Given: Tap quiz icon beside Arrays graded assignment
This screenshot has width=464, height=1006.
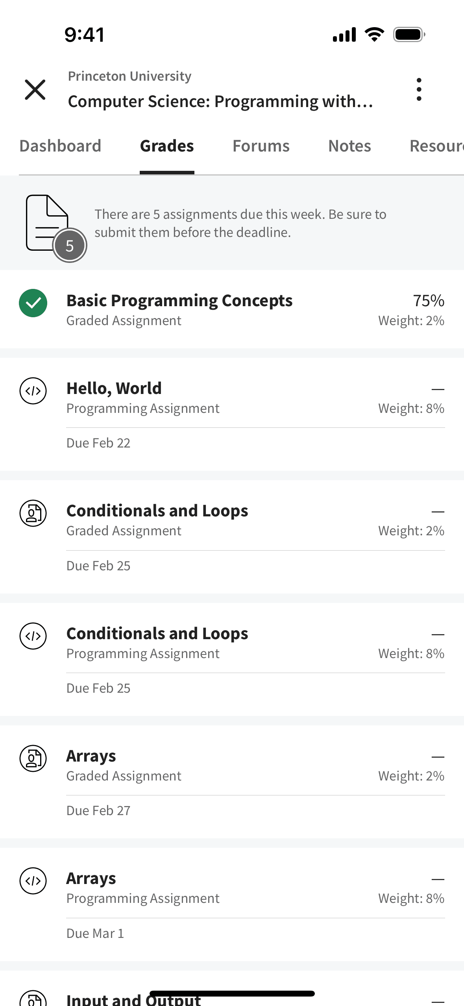Looking at the screenshot, I should click(33, 758).
